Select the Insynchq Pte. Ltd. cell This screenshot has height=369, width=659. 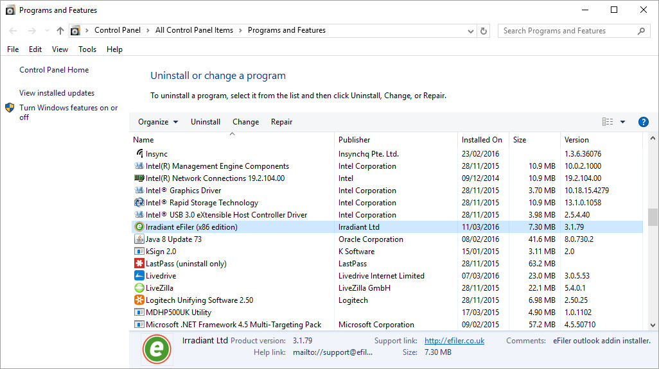coord(369,154)
